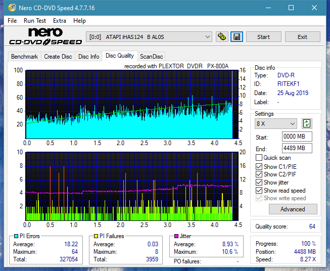Click the disc date 25 Aug 2019
The image size is (330, 271).
293,93
